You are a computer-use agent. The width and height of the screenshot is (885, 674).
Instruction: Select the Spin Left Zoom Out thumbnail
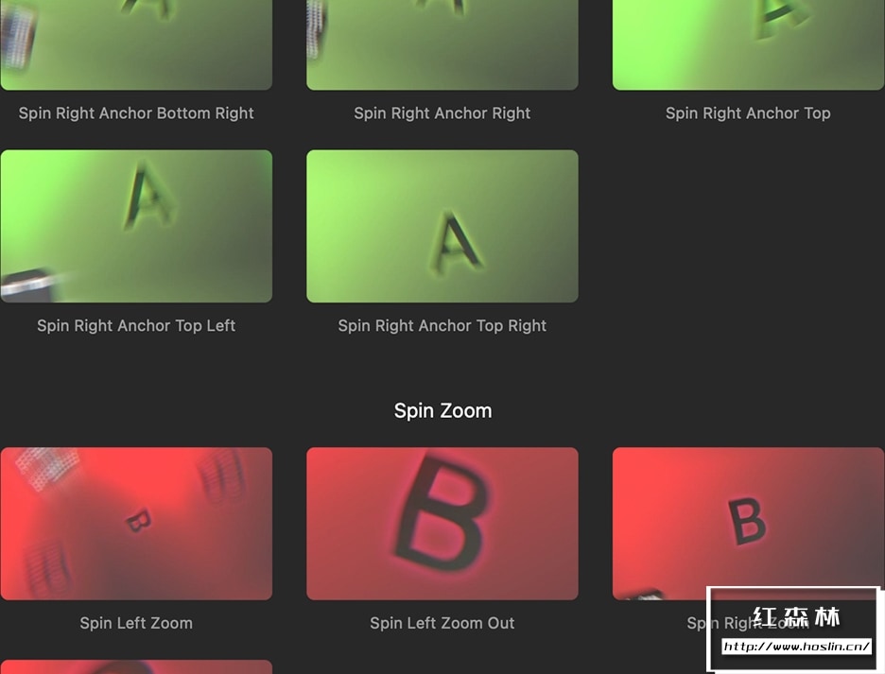coord(442,524)
